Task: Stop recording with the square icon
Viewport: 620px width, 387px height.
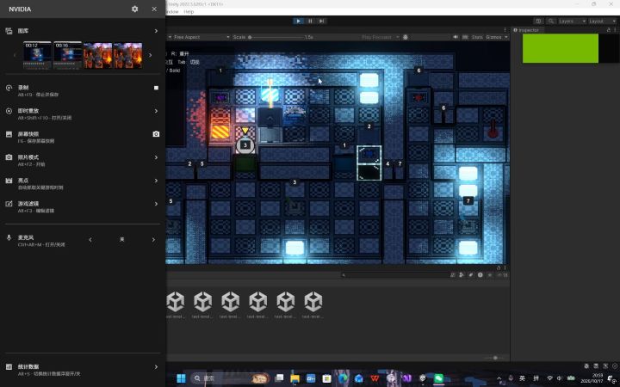Action: [156, 88]
